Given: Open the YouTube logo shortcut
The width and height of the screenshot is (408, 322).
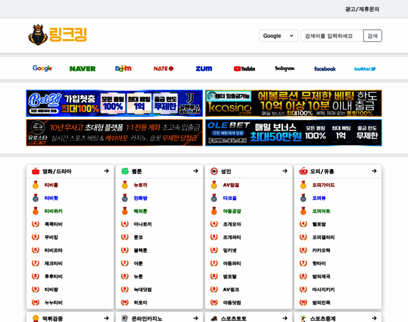Looking at the screenshot, I should pos(244,69).
